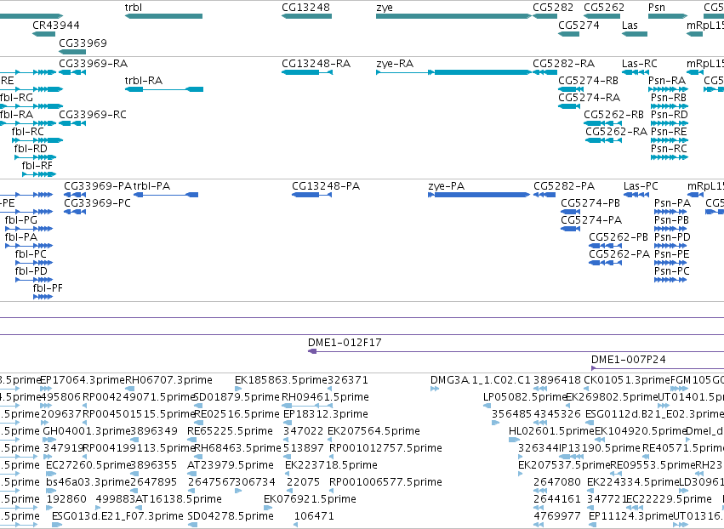This screenshot has width=724, height=529.
Task: Click the CG33969-RC transcript label
Action: tap(93, 115)
